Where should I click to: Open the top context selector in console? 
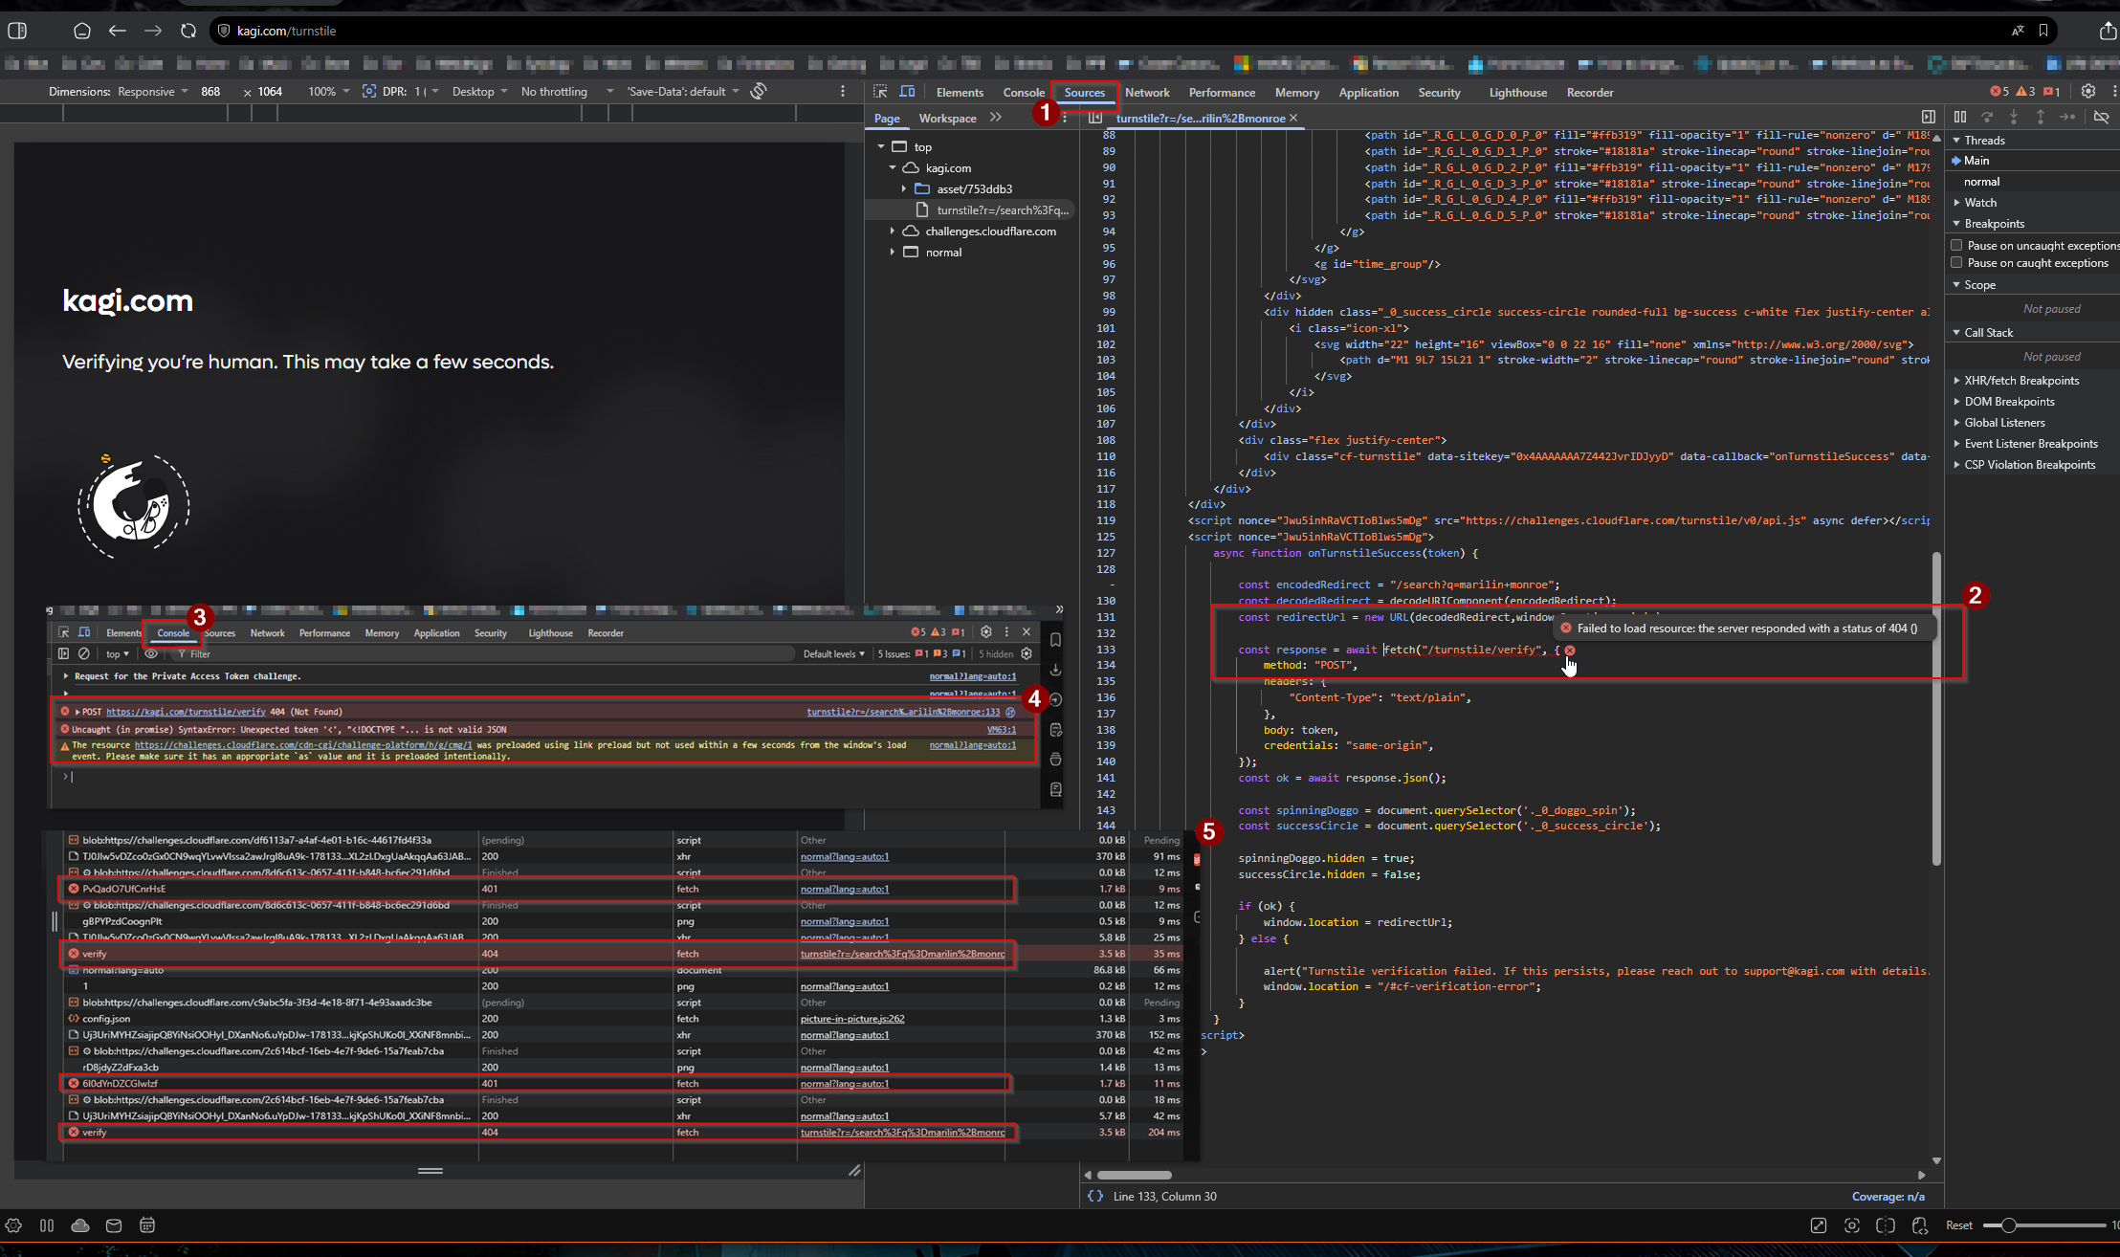click(x=117, y=654)
